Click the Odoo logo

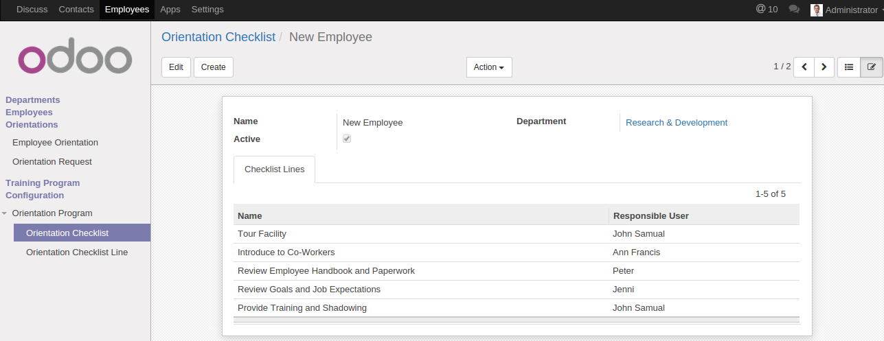point(75,60)
